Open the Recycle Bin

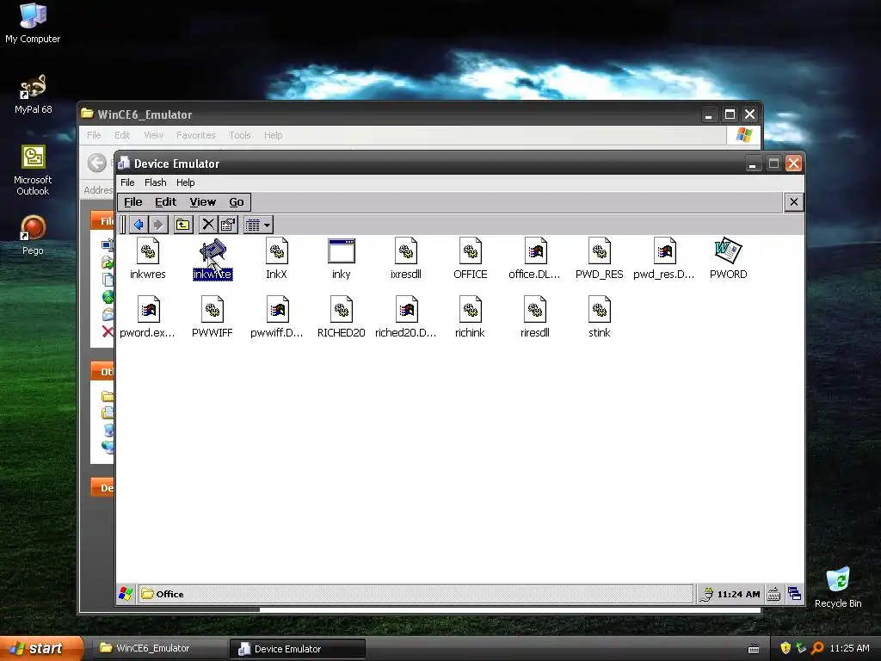point(838,587)
